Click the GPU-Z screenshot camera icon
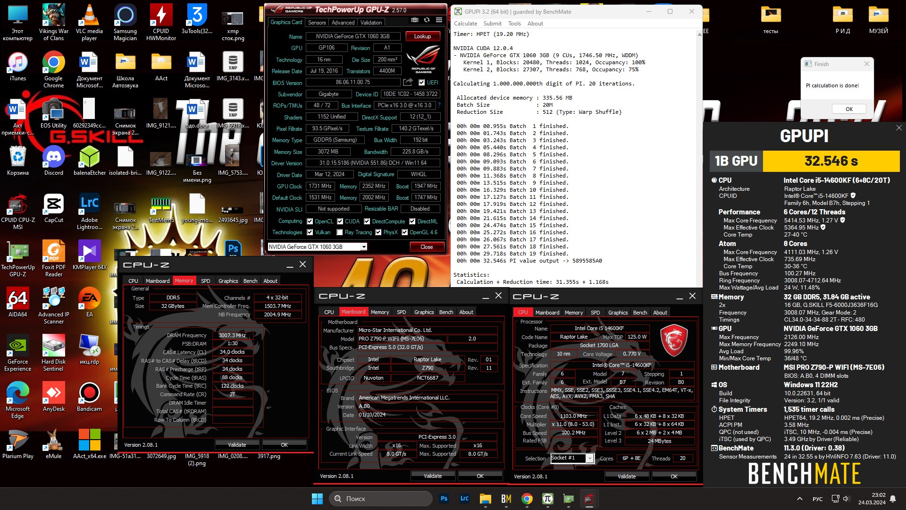This screenshot has height=510, width=906. [x=414, y=20]
